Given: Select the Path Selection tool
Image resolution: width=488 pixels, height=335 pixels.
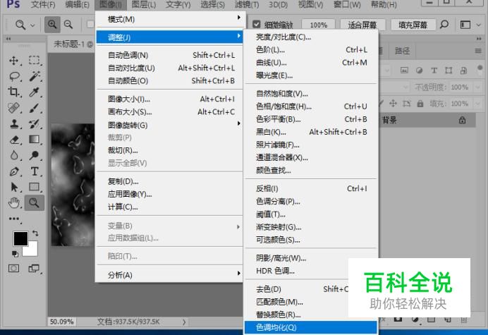Looking at the screenshot, I should tap(14, 187).
